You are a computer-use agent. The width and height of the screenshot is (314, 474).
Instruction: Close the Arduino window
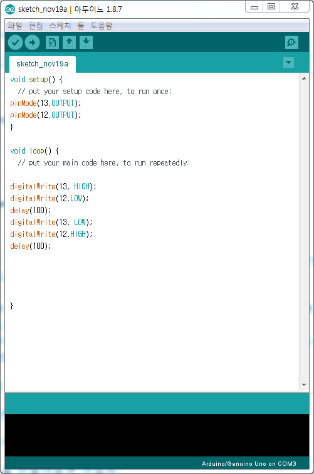[x=295, y=7]
